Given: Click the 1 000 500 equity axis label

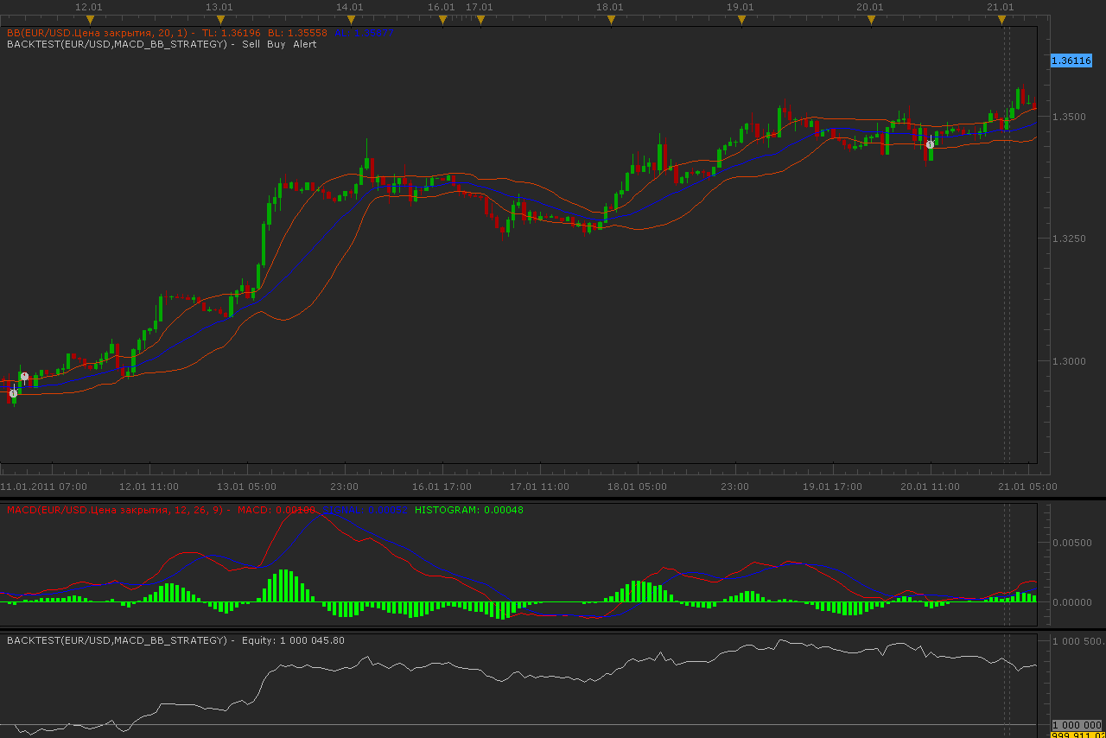Looking at the screenshot, I should coord(1077,641).
